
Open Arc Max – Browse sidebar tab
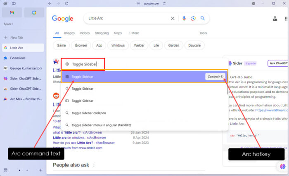tap(23, 99)
